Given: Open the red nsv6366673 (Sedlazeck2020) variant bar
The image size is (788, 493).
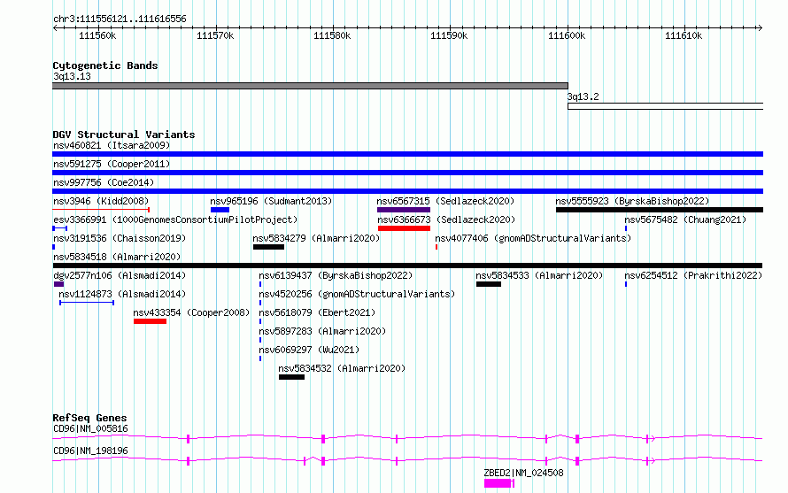Looking at the screenshot, I should point(404,228).
